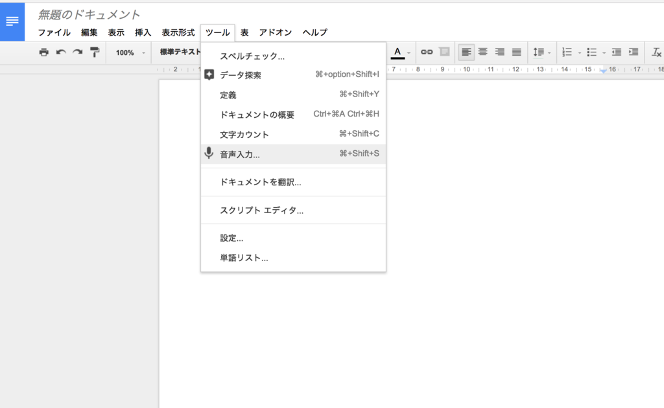Open the 表示 menu
664x408 pixels.
(x=116, y=32)
